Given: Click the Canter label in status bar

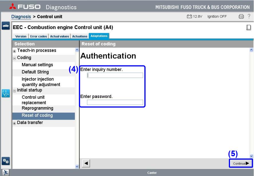Looking at the screenshot, I should pos(152,173).
